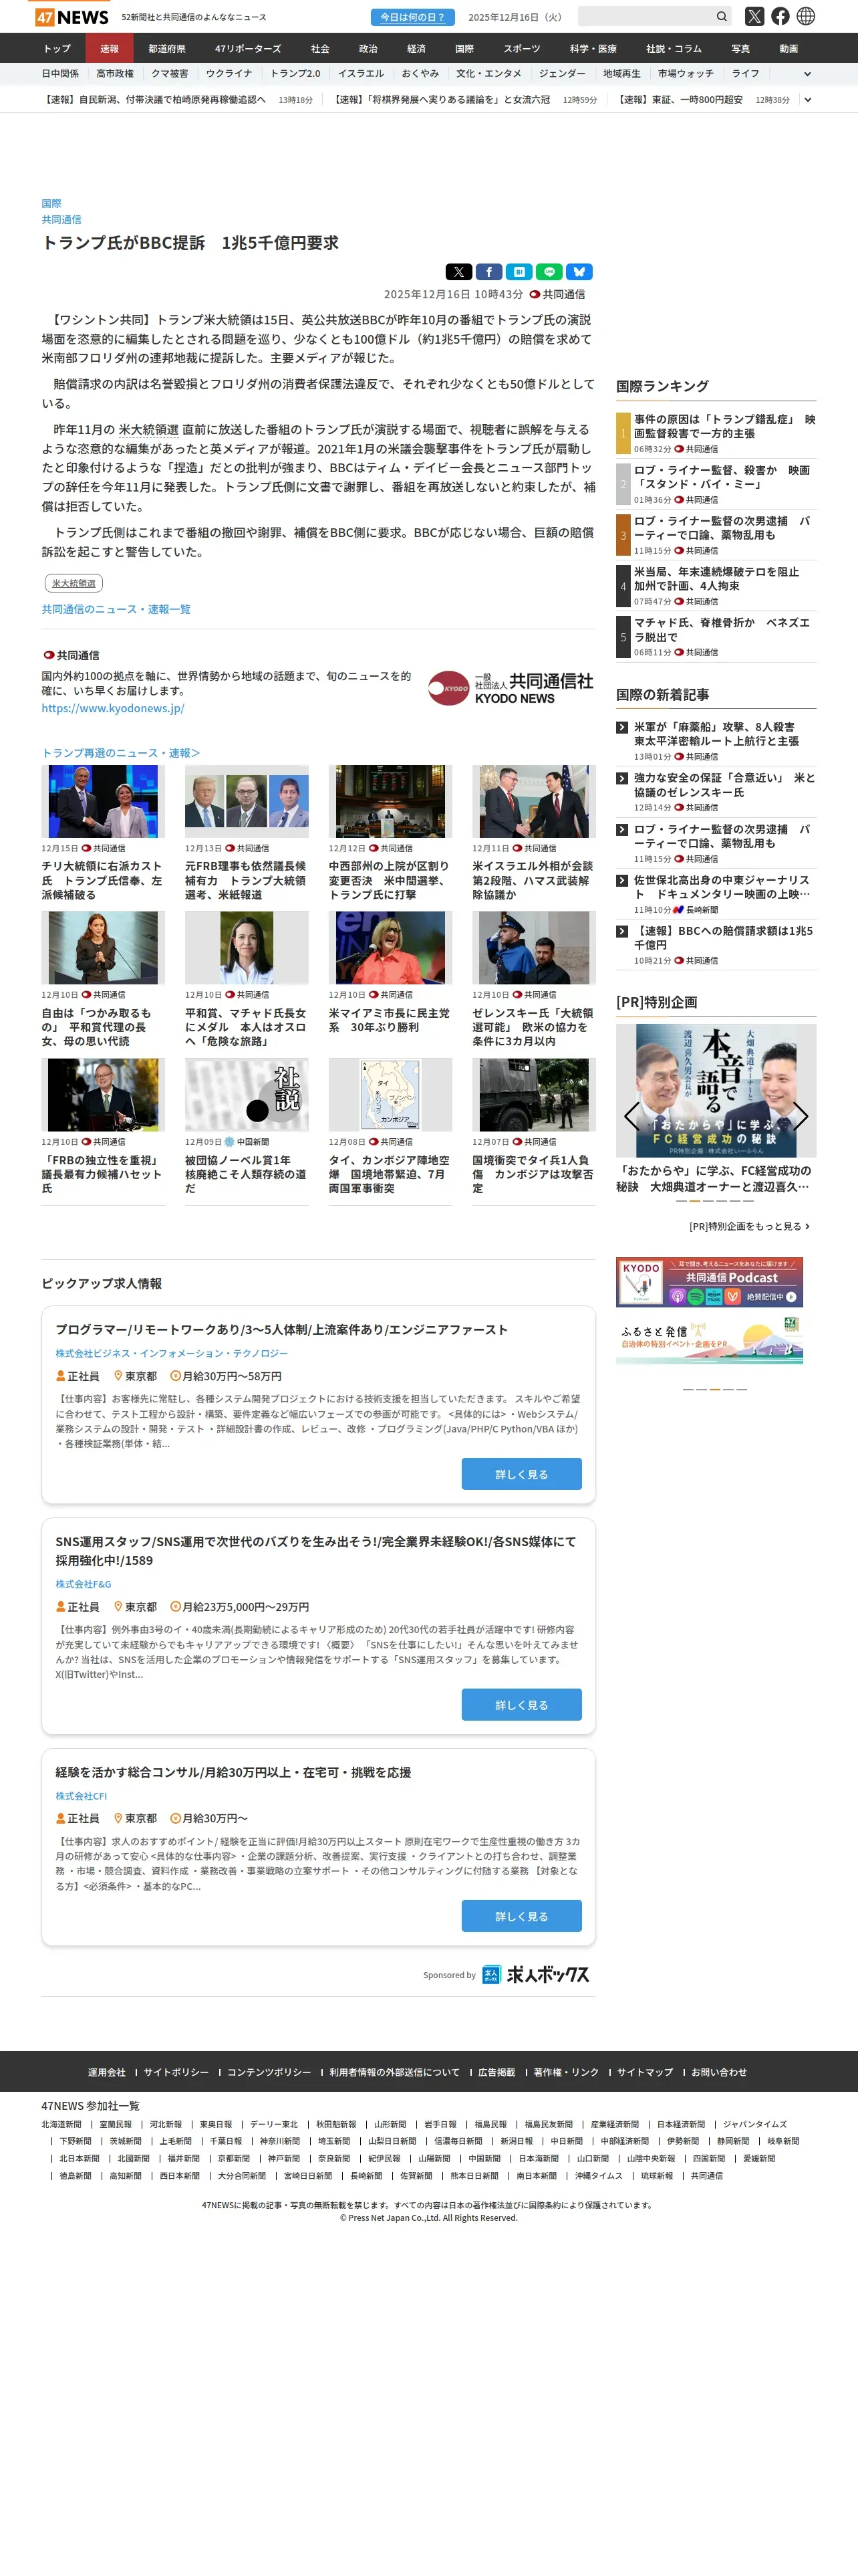Open the 科学・医療 nav tab

coord(593,48)
